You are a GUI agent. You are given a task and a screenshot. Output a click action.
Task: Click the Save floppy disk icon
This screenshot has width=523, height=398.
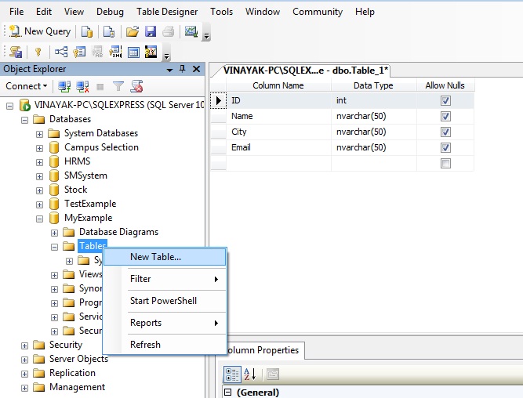coord(150,31)
